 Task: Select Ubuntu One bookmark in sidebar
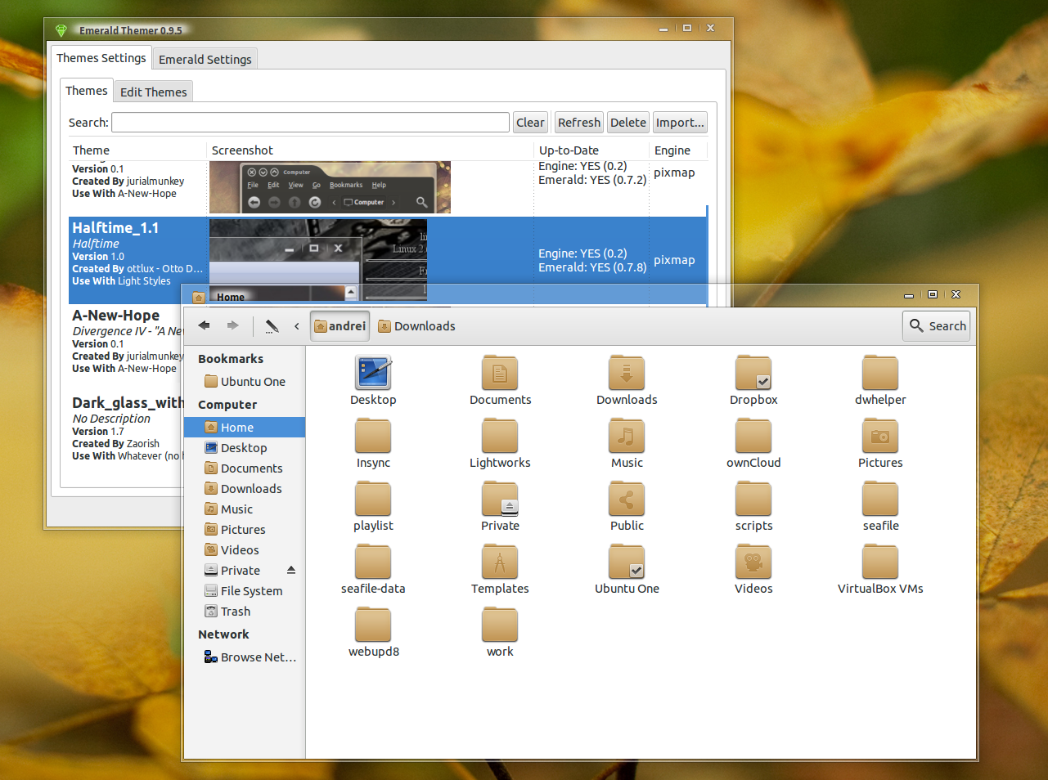click(x=244, y=381)
